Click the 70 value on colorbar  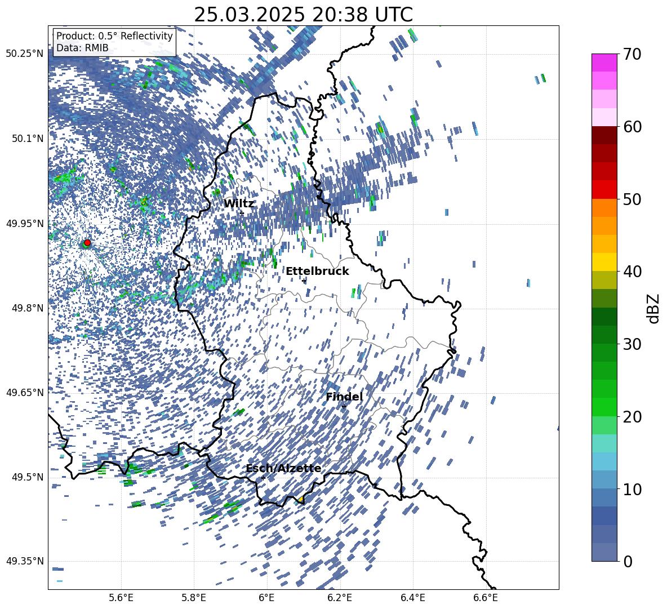632,54
